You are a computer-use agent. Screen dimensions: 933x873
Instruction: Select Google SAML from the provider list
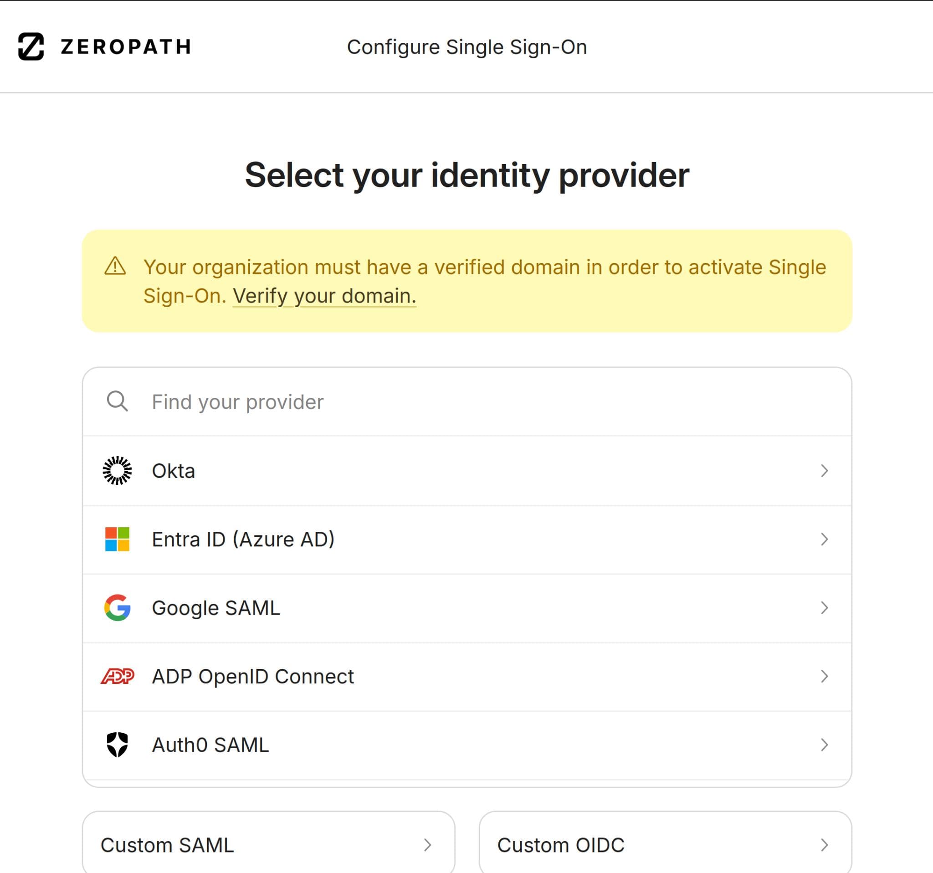pyautogui.click(x=216, y=608)
